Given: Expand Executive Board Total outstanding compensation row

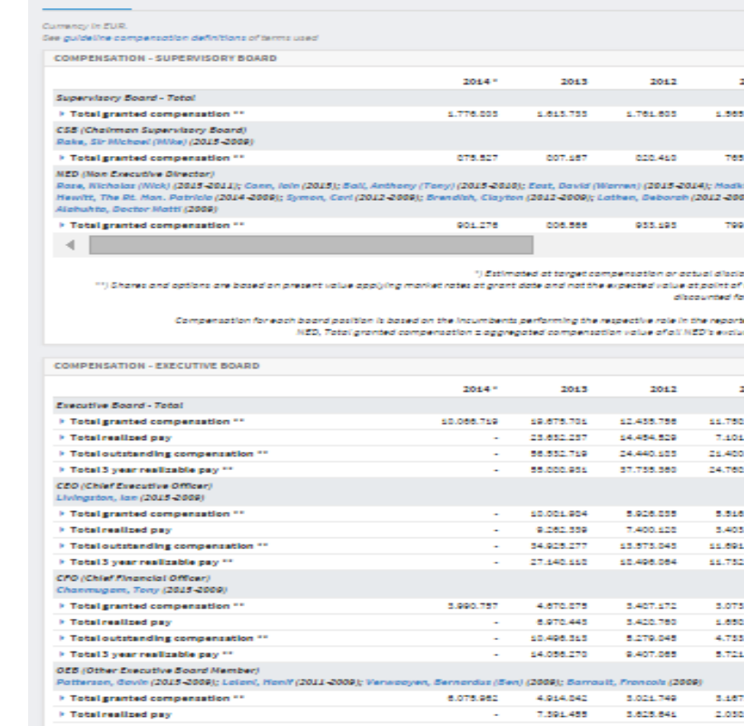Looking at the screenshot, I should (61, 454).
